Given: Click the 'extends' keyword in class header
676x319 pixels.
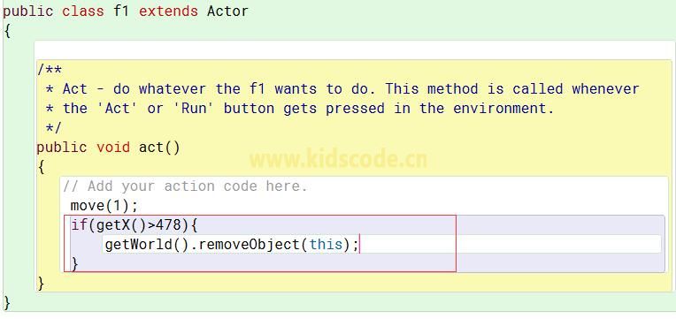Looking at the screenshot, I should click(x=168, y=11).
